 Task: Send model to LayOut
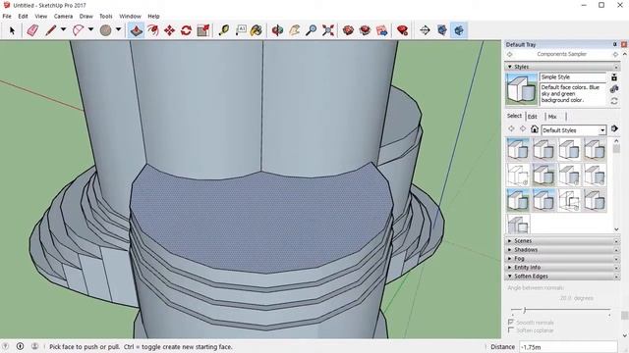tap(382, 30)
